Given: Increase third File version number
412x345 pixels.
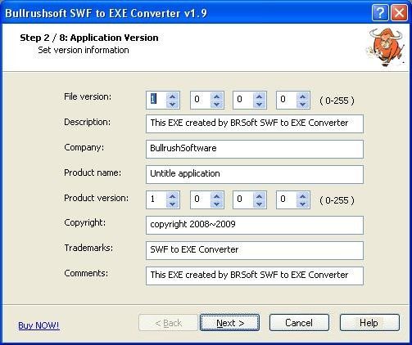Looking at the screenshot, I should point(259,96).
